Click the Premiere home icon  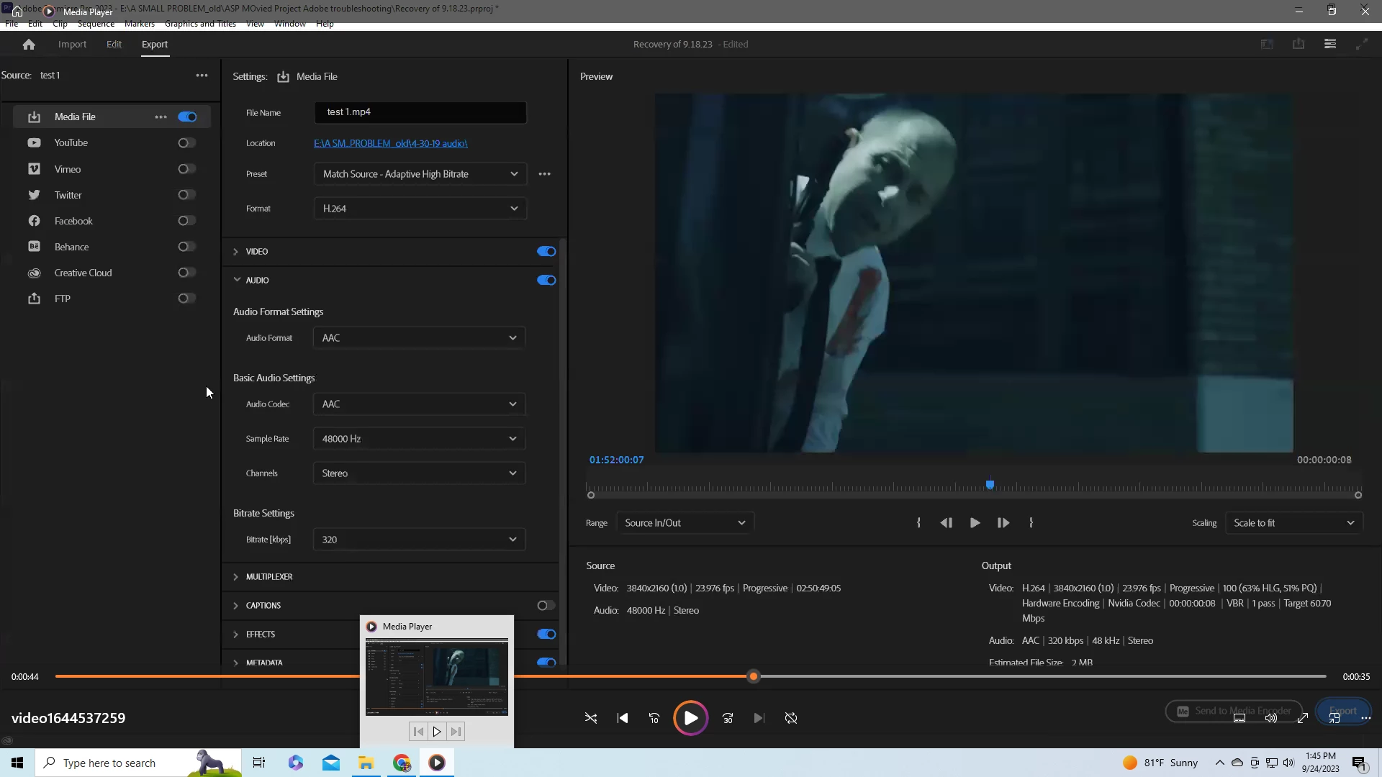point(29,45)
